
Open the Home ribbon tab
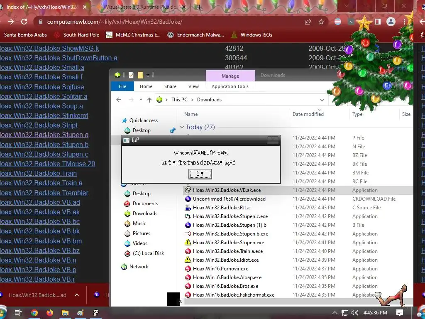coord(146,86)
